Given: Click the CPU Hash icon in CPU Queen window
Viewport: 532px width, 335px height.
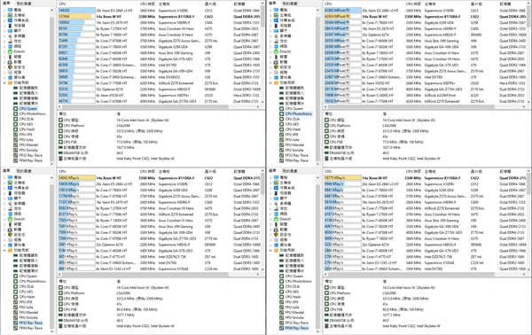Looking at the screenshot, I should (16, 129).
